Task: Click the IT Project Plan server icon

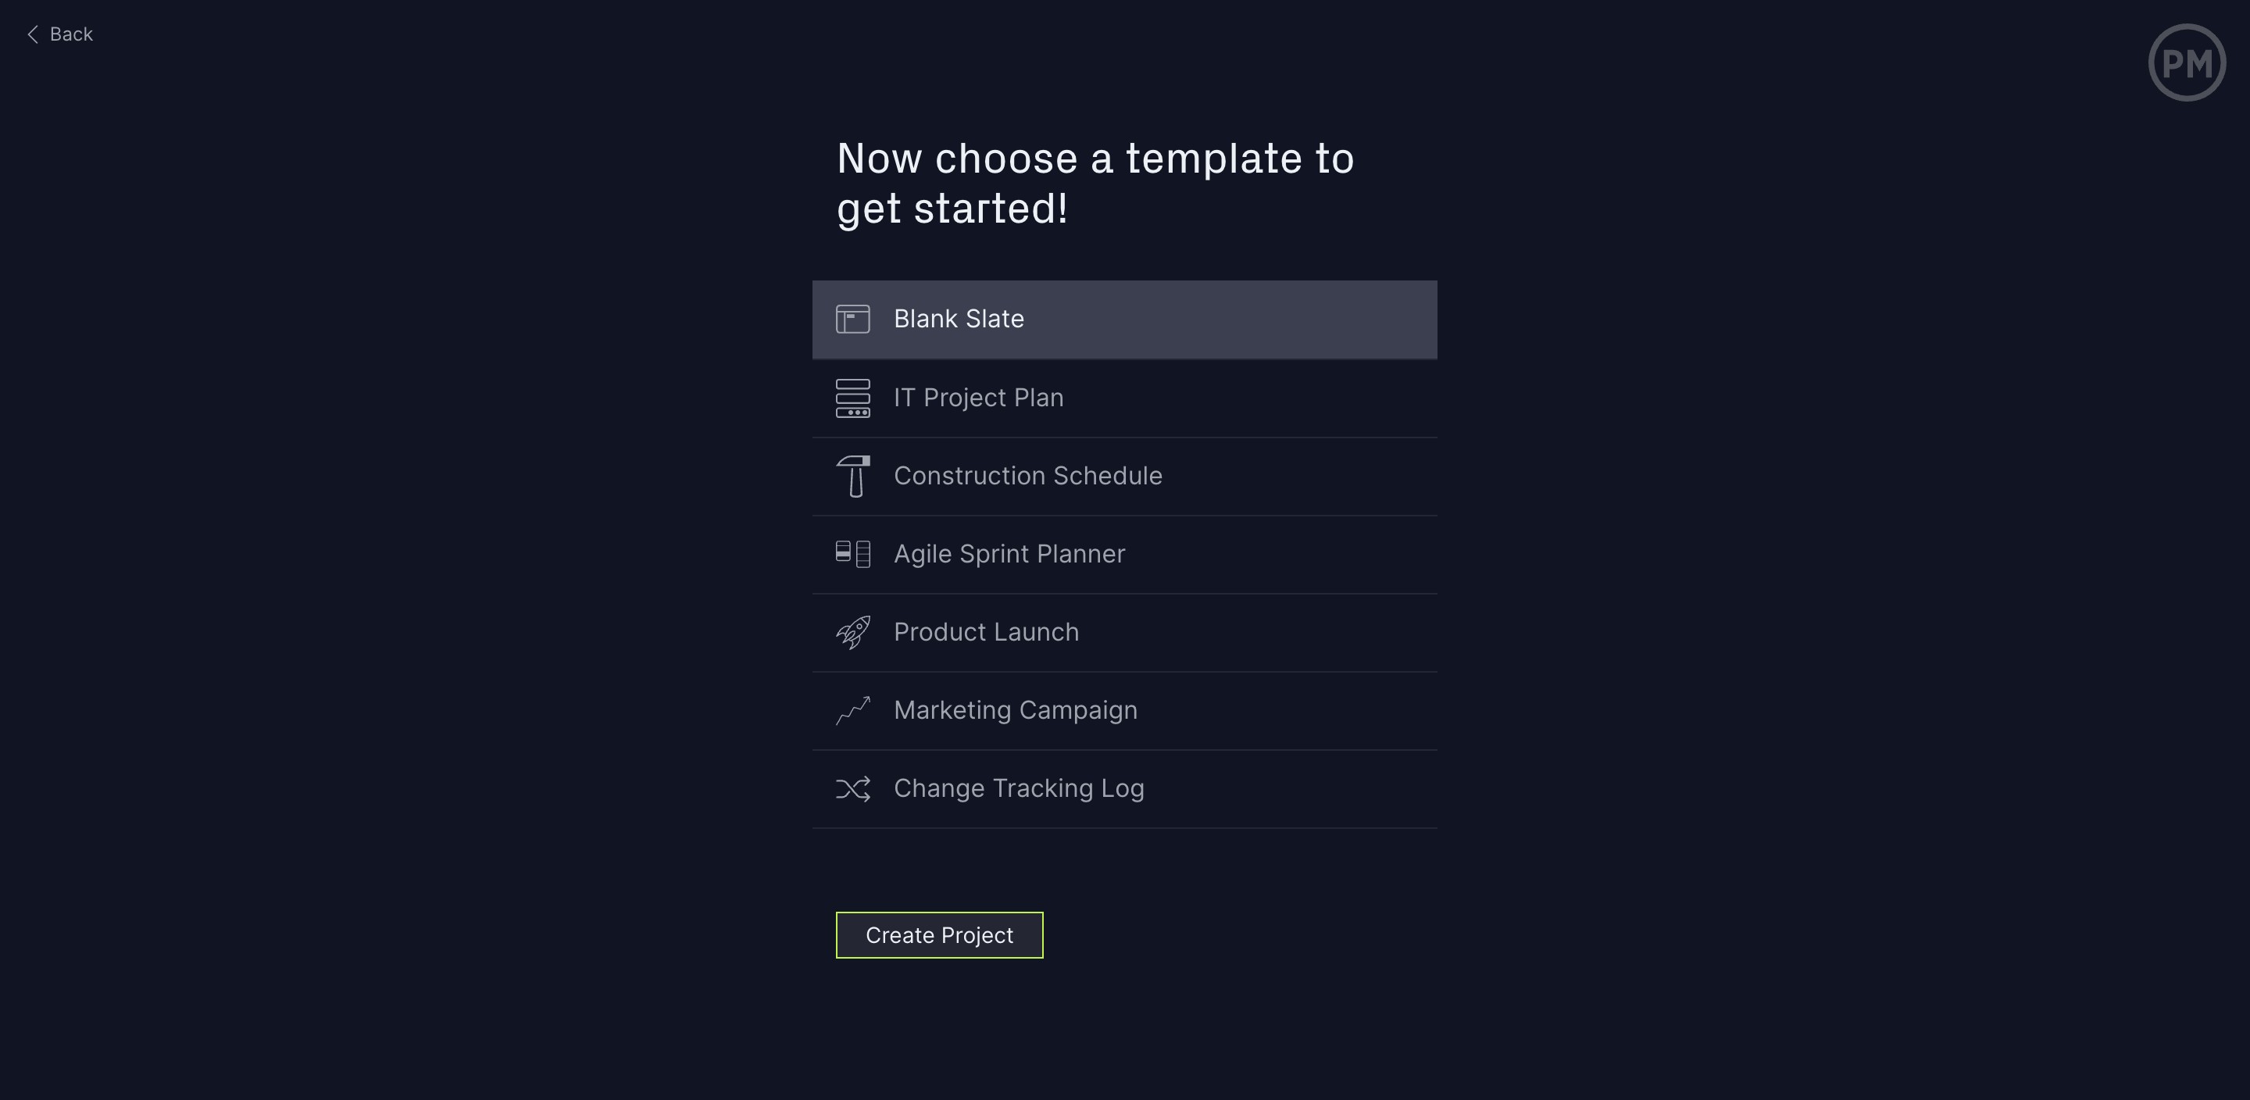Action: pos(852,398)
